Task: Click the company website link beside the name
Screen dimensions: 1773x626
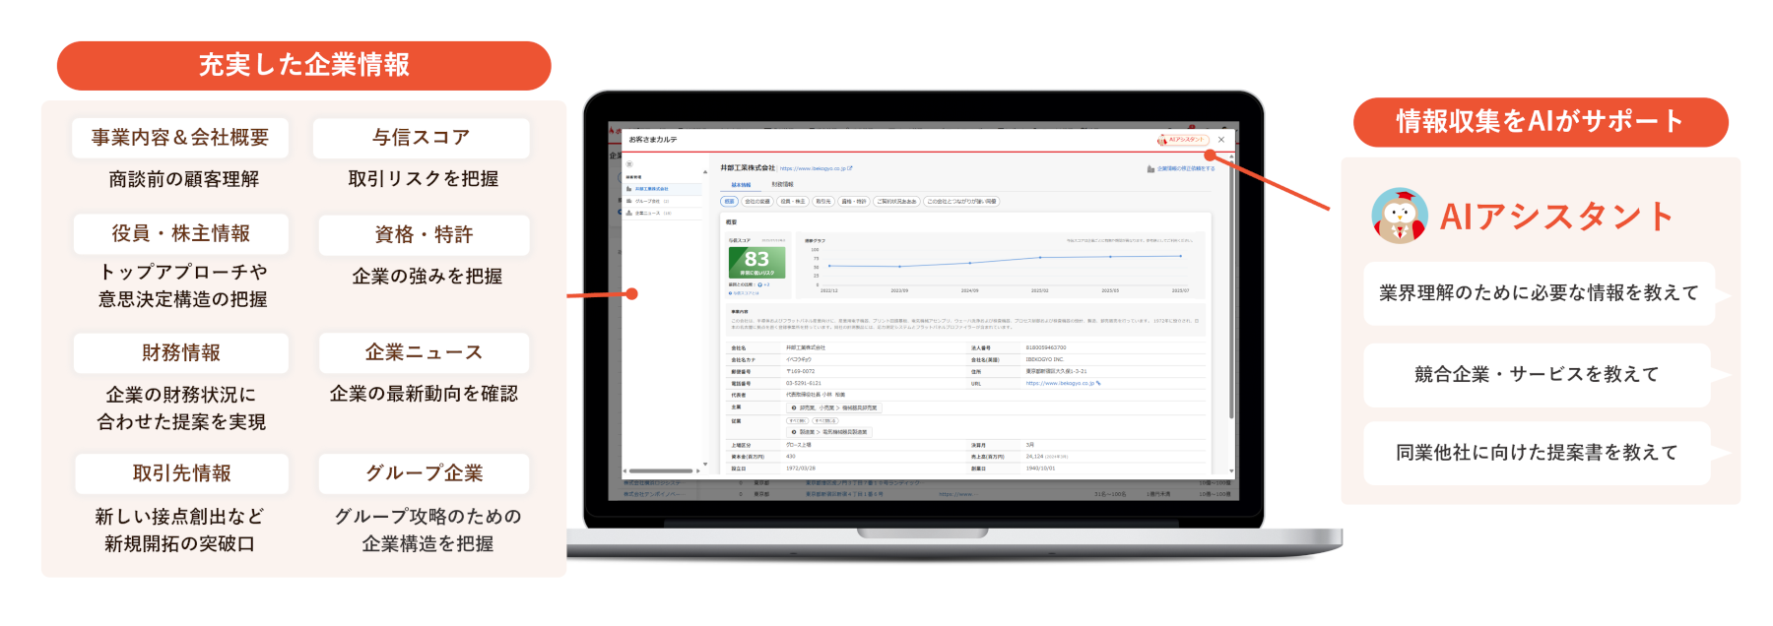Action: (x=815, y=168)
